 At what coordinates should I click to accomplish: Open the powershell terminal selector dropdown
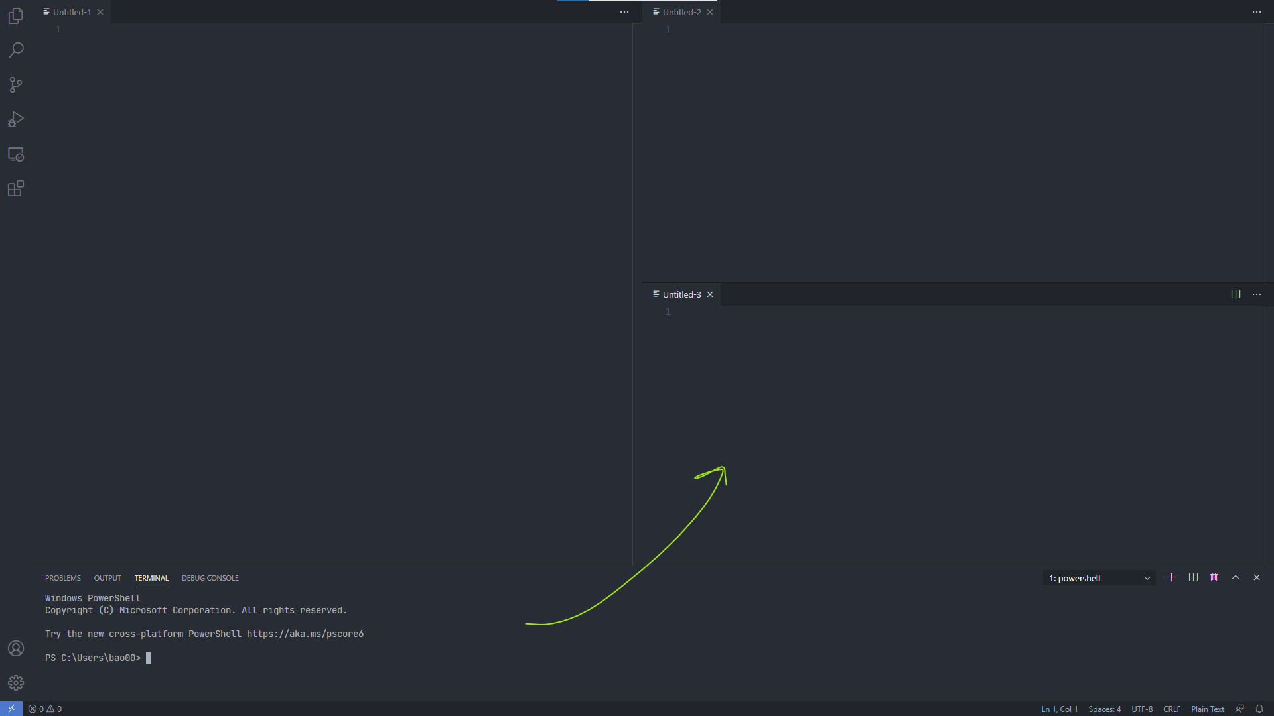point(1099,578)
